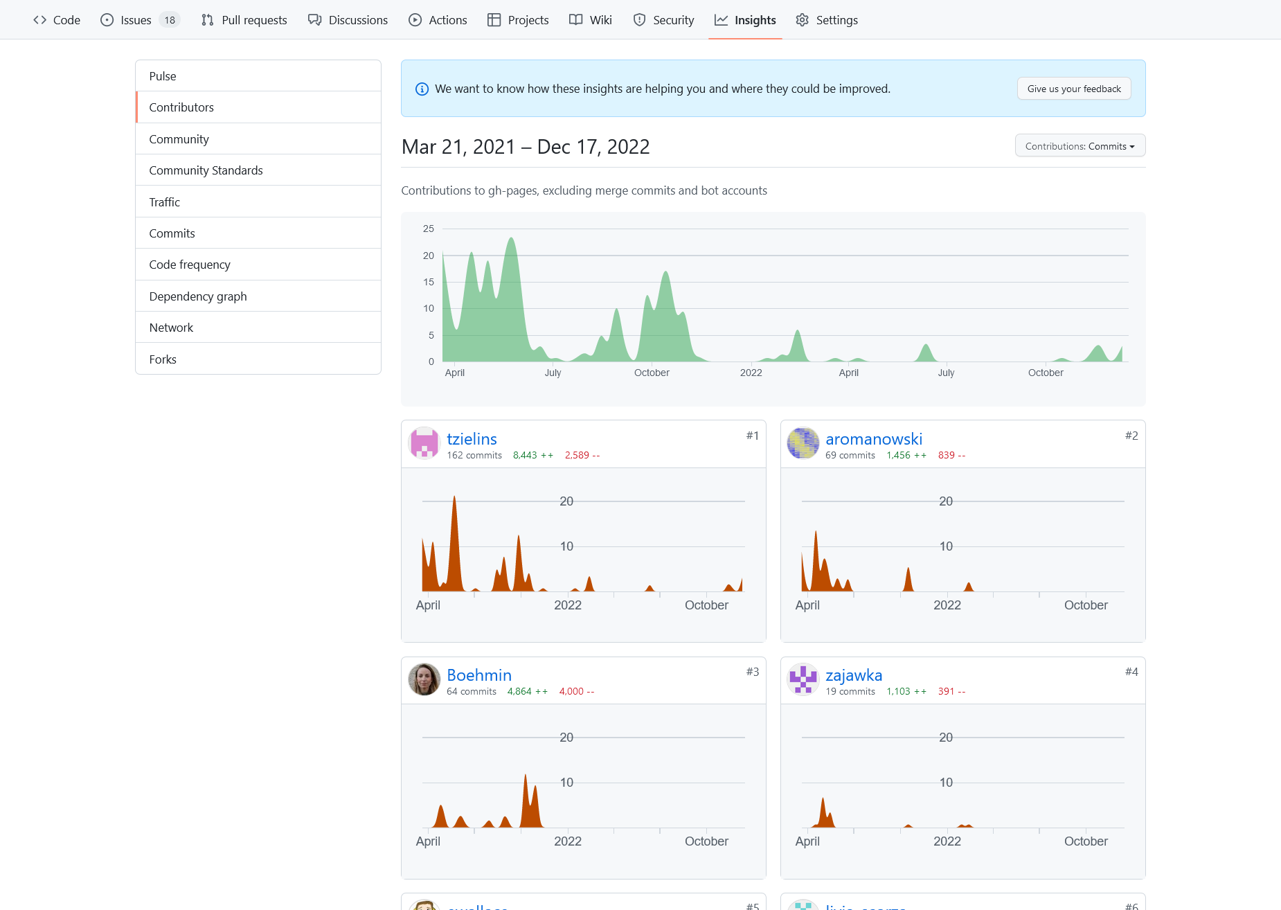The height and width of the screenshot is (910, 1281).
Task: Click Boehmin 64 commits link
Action: pos(472,691)
